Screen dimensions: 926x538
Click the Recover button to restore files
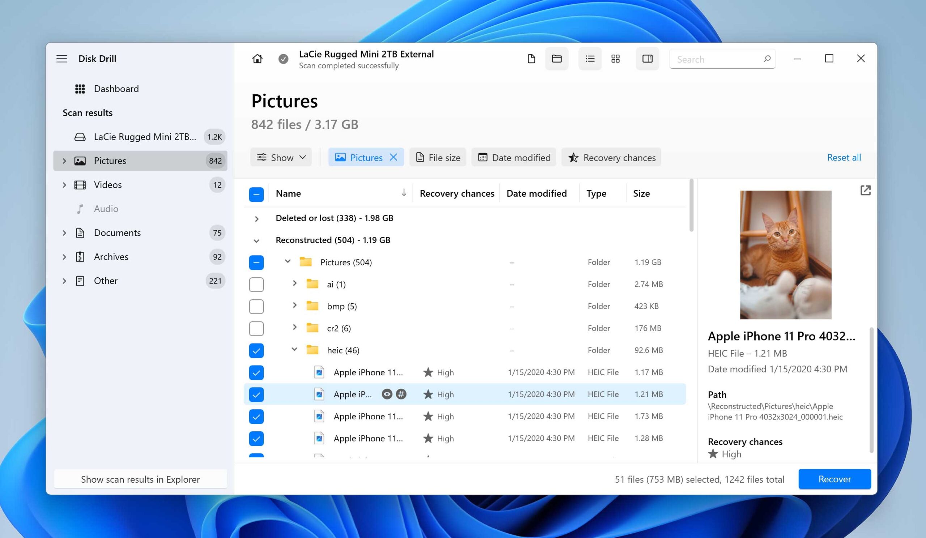(834, 478)
